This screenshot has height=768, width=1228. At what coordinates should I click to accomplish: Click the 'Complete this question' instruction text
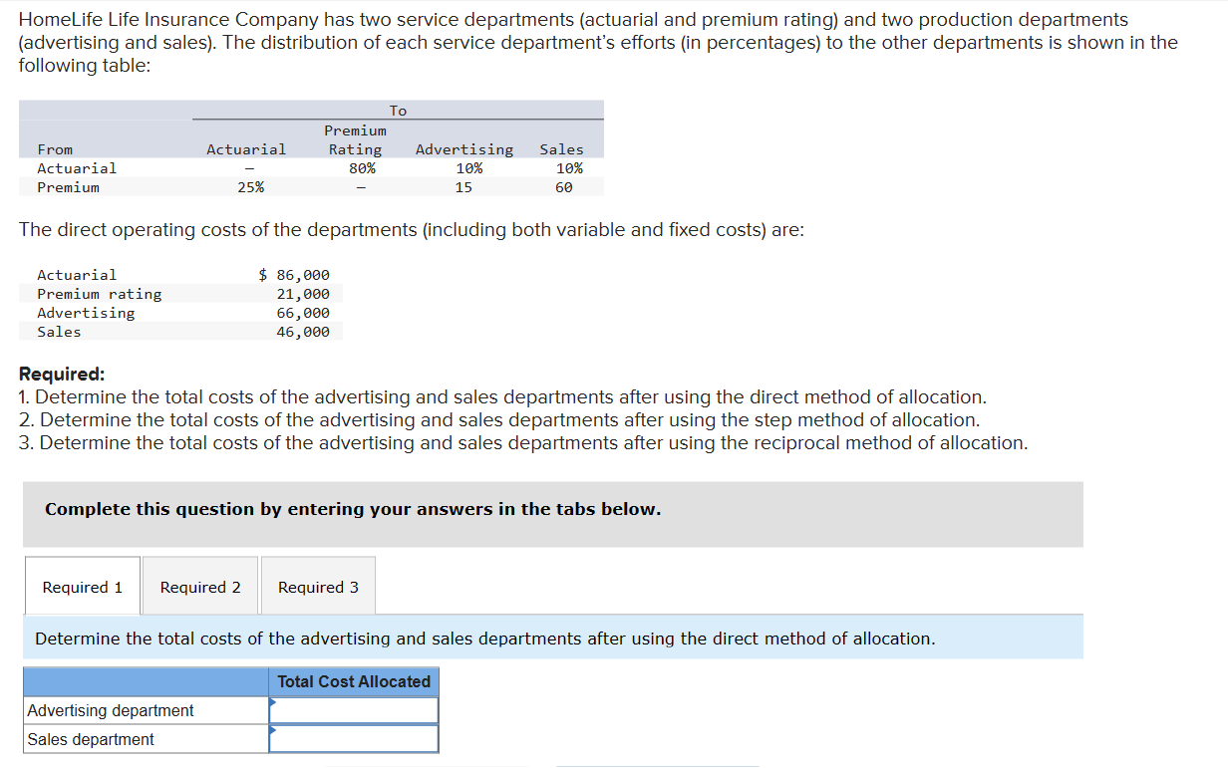pyautogui.click(x=353, y=509)
